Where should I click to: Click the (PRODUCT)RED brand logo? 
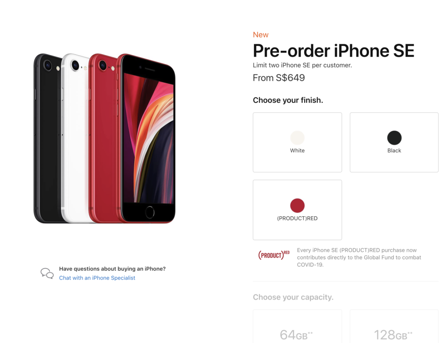pos(274,255)
